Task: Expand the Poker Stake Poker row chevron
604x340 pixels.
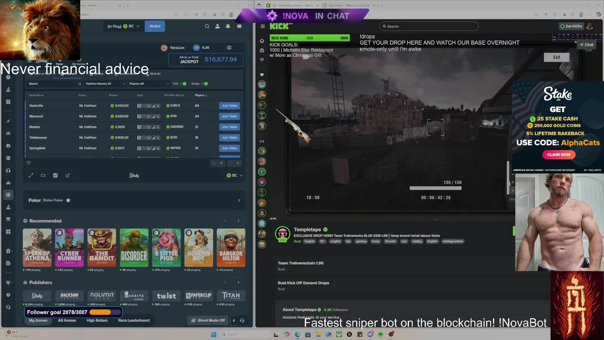Action: click(239, 200)
